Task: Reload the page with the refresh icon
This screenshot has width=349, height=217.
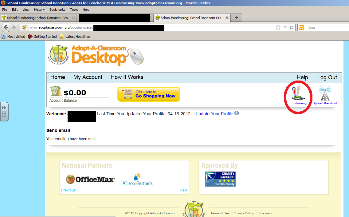Action: pyautogui.click(x=292, y=27)
